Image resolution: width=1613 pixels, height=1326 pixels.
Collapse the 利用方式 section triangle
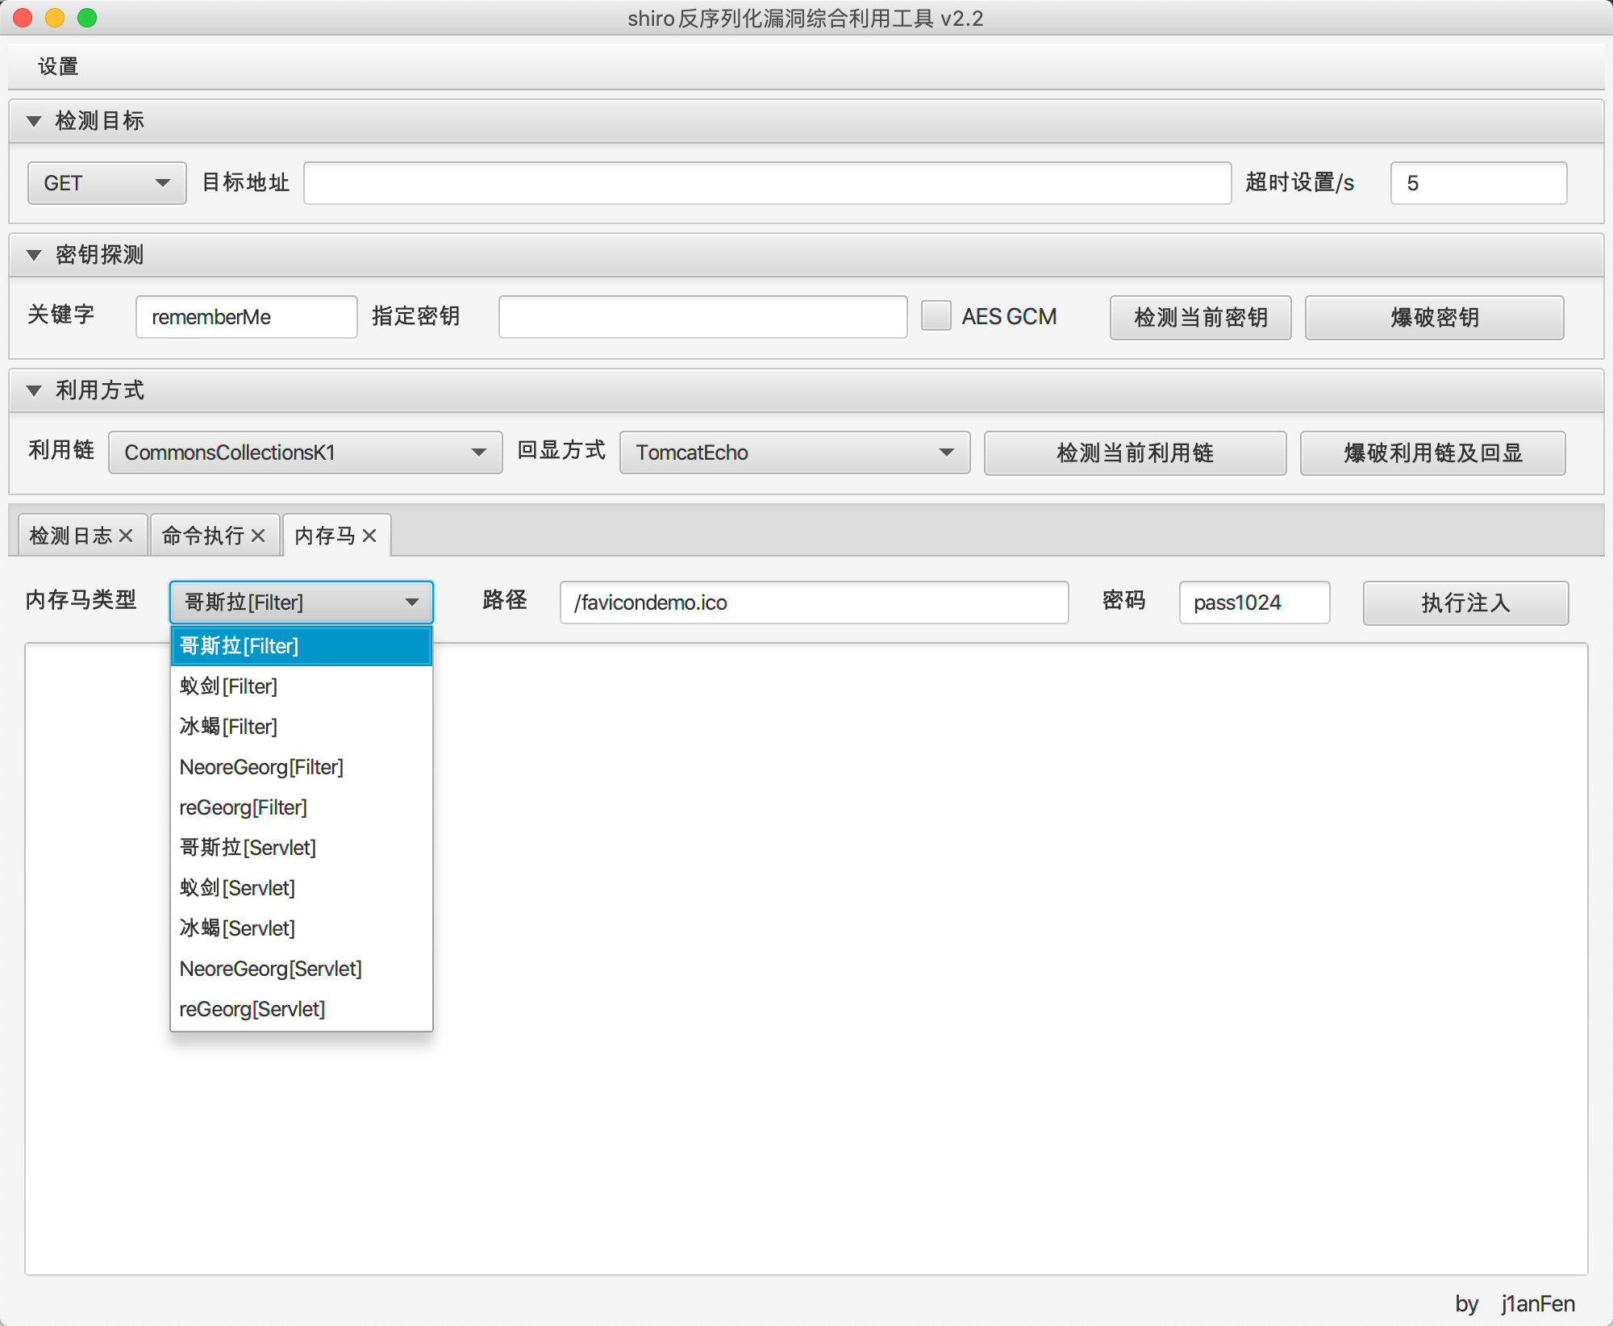pos(34,391)
